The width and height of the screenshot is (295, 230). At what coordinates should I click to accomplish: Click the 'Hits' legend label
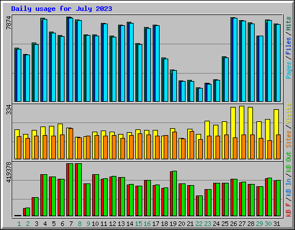[x=289, y=24]
